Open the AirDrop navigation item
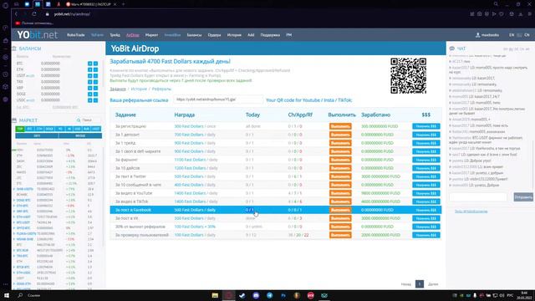535x301 pixels. pyautogui.click(x=133, y=35)
